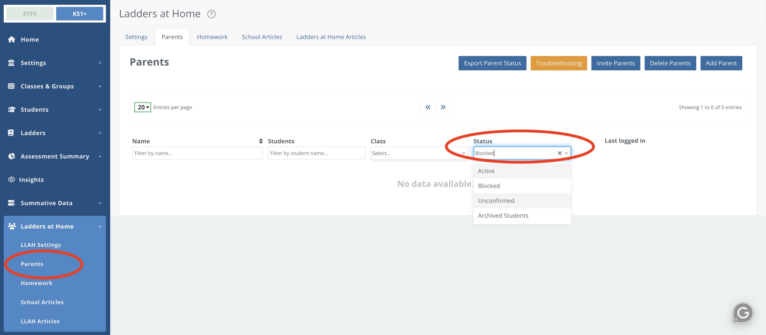This screenshot has width=766, height=335.
Task: Click the Assessment Summary pie chart icon
Action: [x=12, y=156]
